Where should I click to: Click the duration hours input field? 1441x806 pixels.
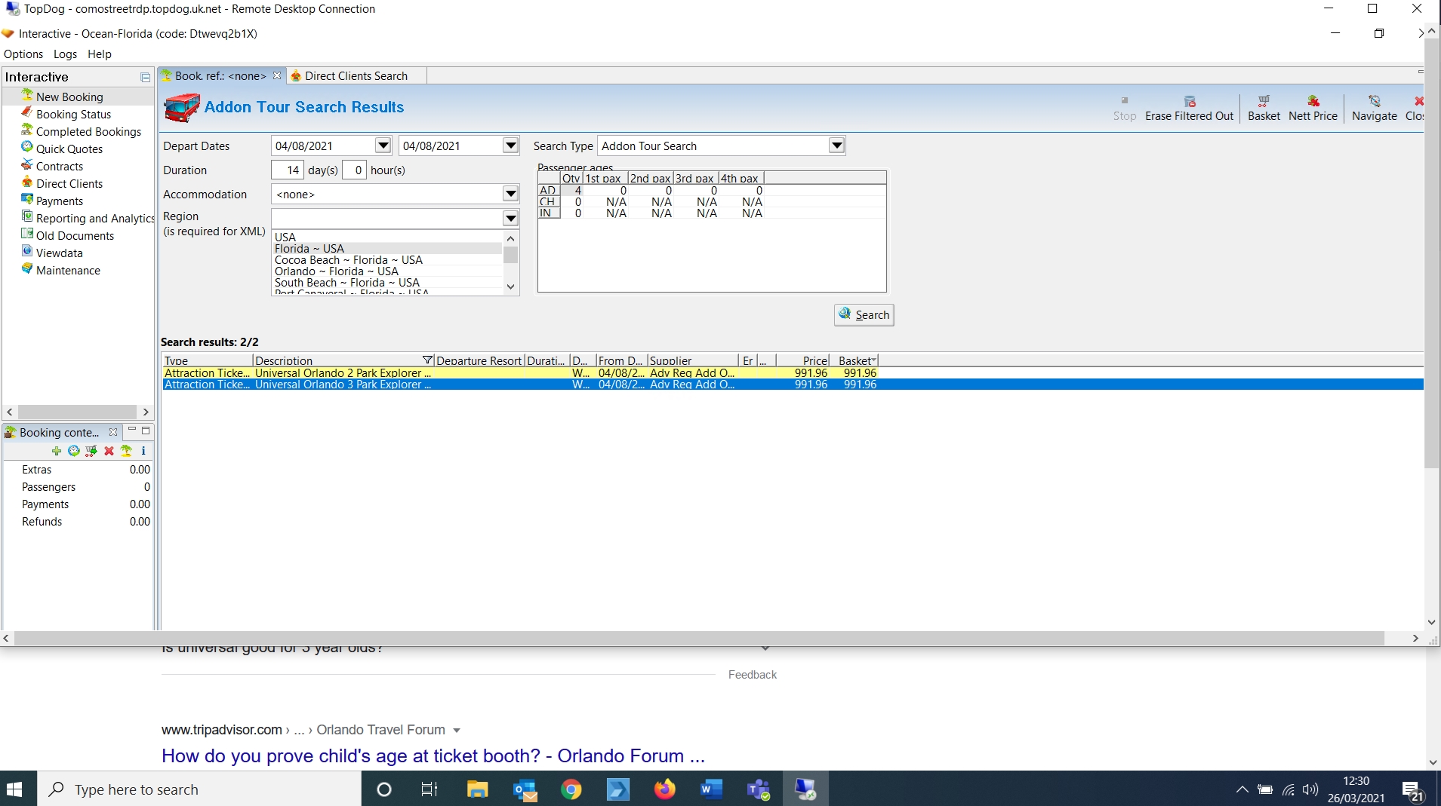point(354,170)
